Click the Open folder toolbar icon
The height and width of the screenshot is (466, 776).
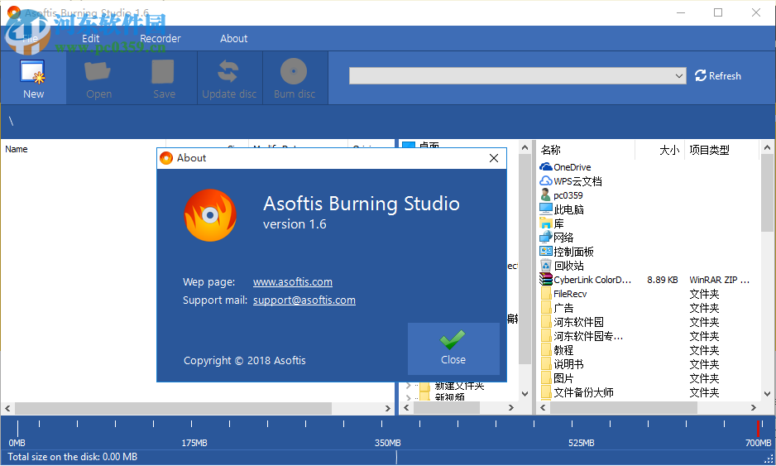tap(98, 79)
